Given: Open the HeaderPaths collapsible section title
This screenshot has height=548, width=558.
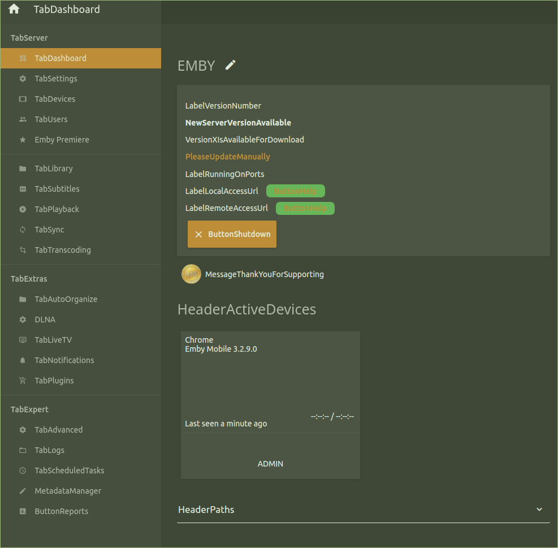Looking at the screenshot, I should pos(206,510).
